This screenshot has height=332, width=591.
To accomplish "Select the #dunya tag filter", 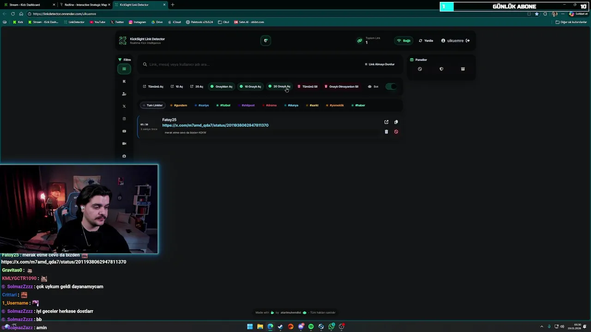I will pyautogui.click(x=291, y=105).
